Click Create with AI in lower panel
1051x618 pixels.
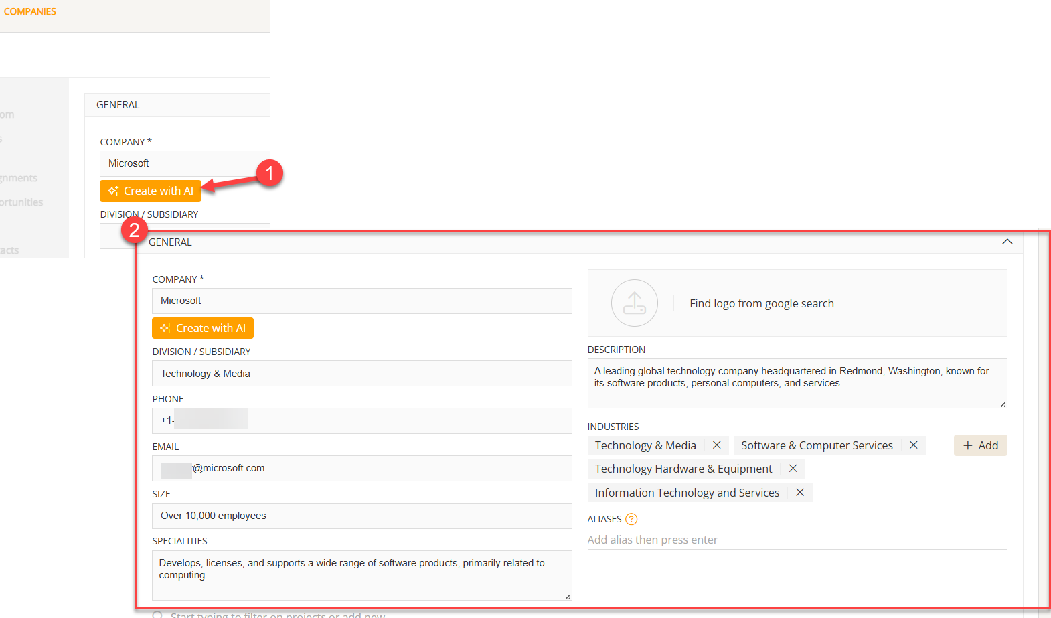[x=203, y=328]
